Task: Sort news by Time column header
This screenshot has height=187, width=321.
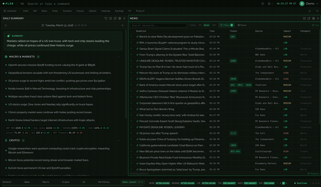Action: click(212, 31)
